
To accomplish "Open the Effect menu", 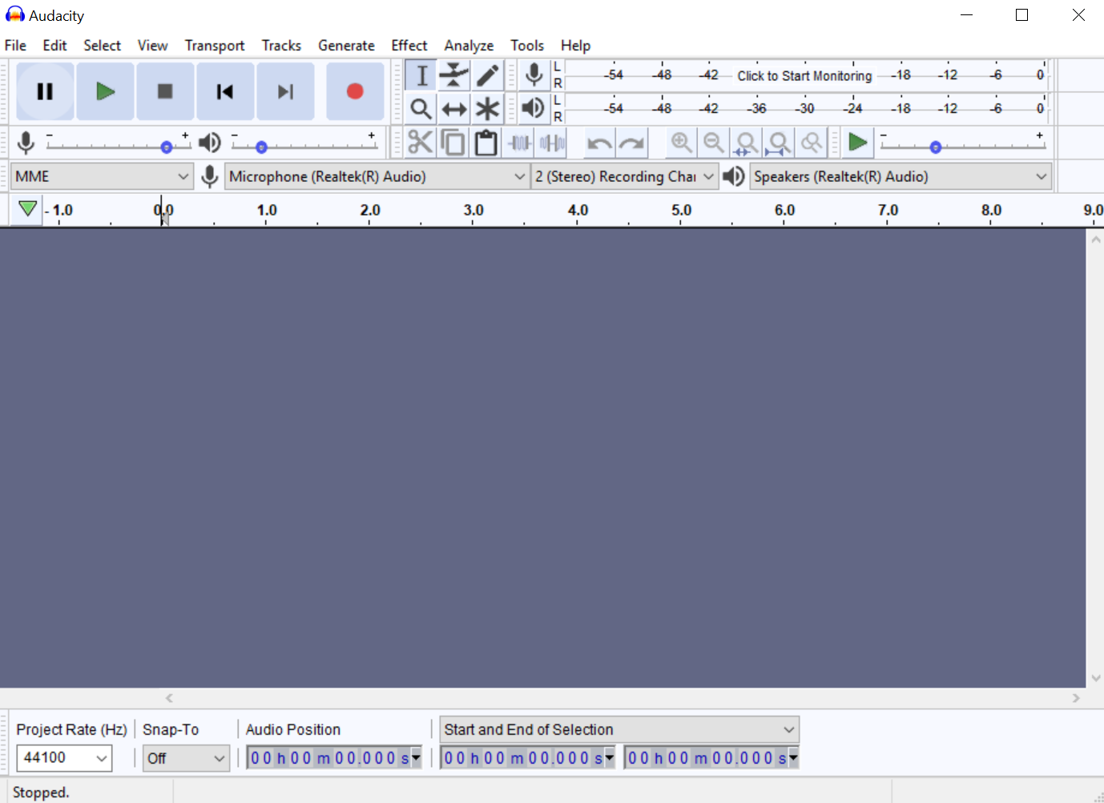I will tap(409, 46).
